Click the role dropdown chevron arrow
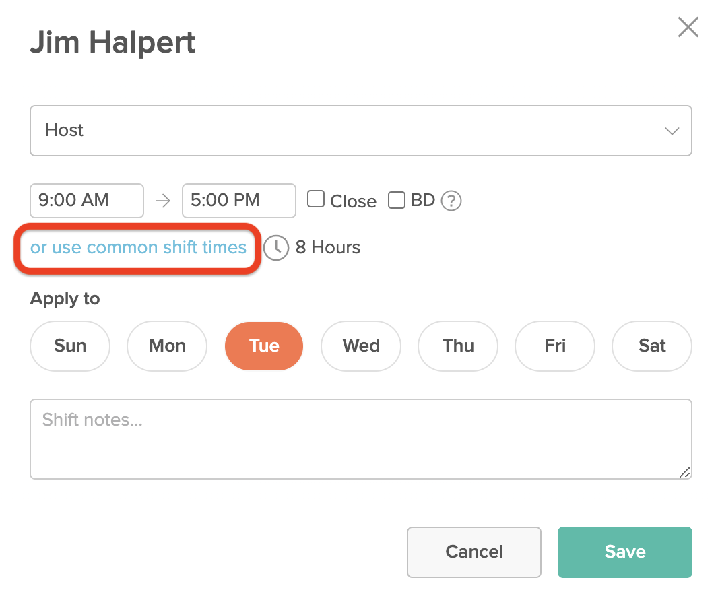This screenshot has height=590, width=718. [672, 131]
